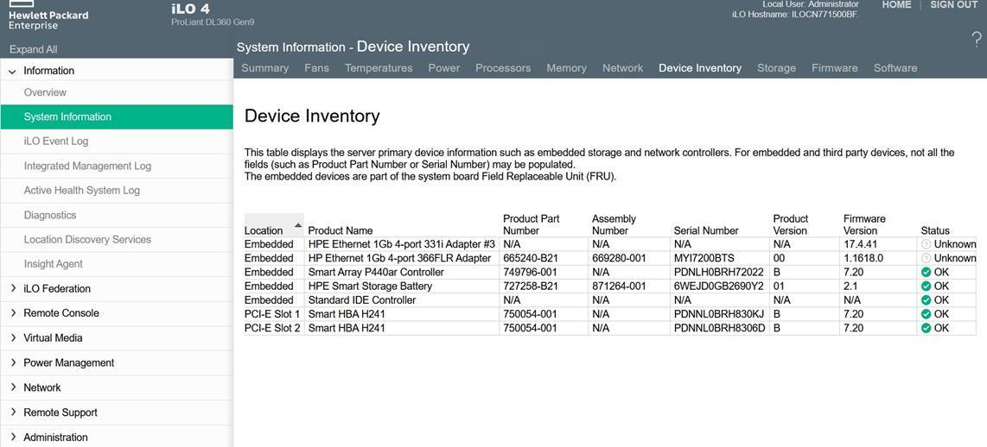Click the HOME link
The image size is (987, 447).
pos(896,5)
